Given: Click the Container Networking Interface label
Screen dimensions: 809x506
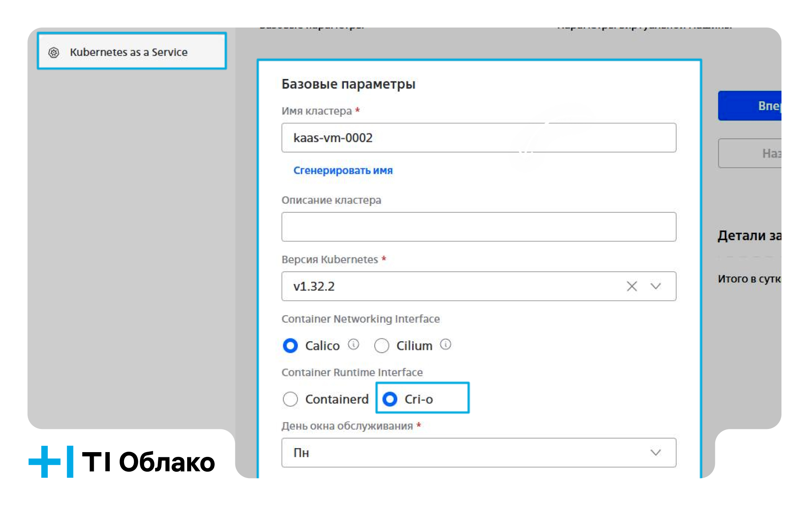Looking at the screenshot, I should pos(361,319).
